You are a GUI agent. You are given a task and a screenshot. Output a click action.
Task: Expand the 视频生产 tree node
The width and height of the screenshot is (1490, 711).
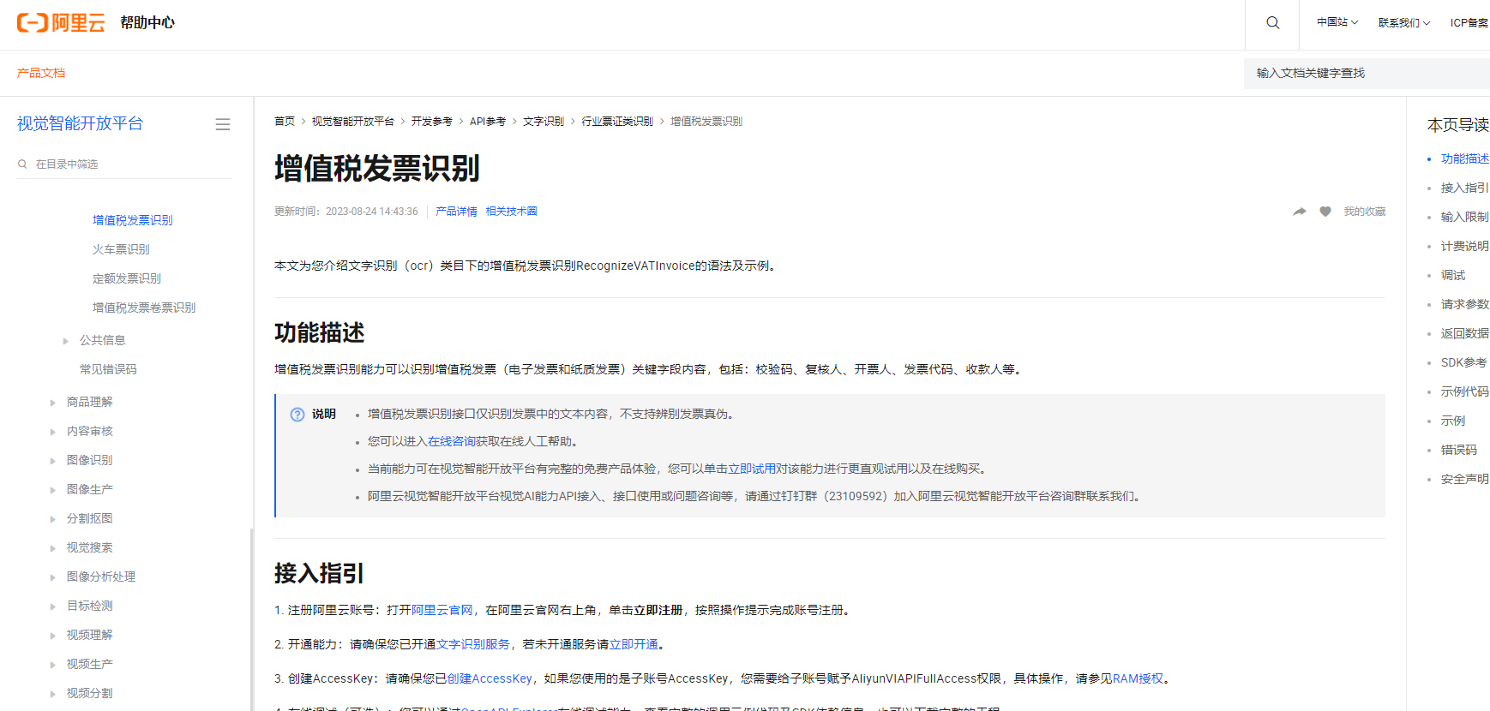(53, 665)
